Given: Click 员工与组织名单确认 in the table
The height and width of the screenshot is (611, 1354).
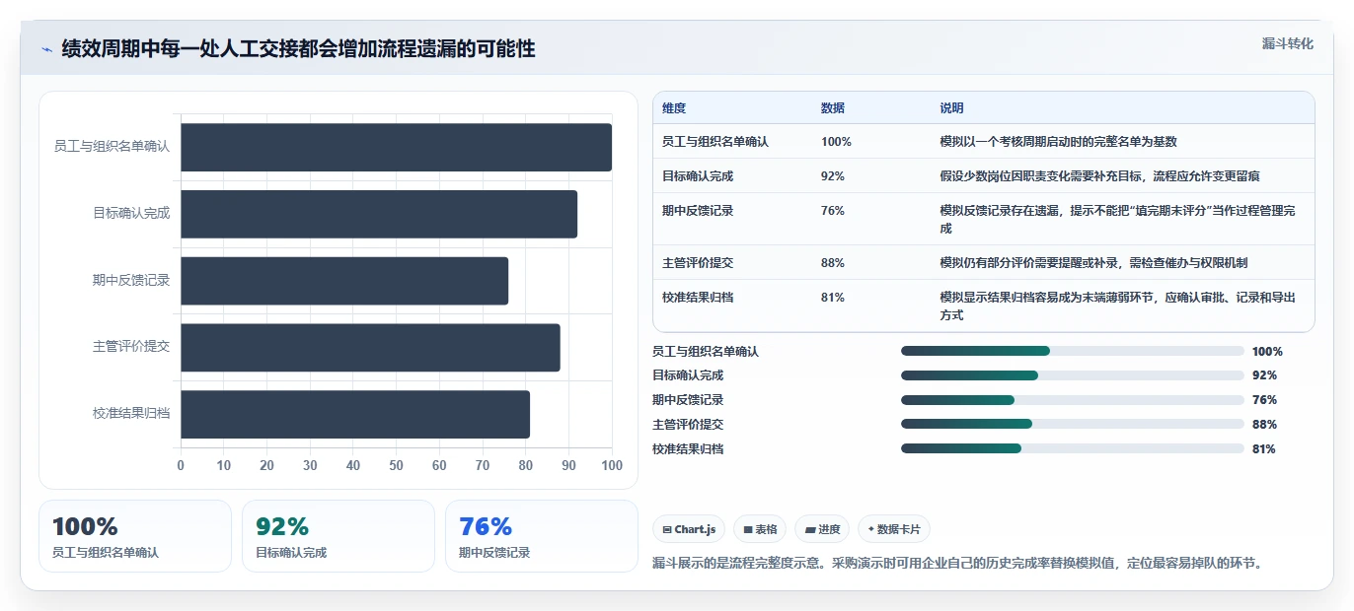Looking at the screenshot, I should click(715, 141).
